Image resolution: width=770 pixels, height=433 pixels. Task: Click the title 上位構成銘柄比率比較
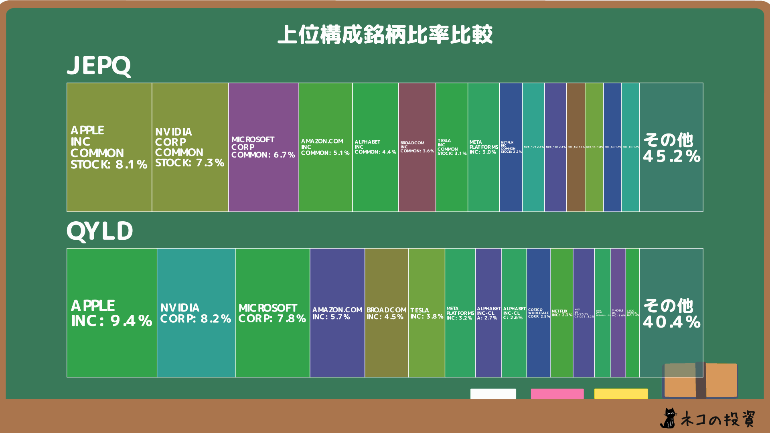click(x=385, y=34)
